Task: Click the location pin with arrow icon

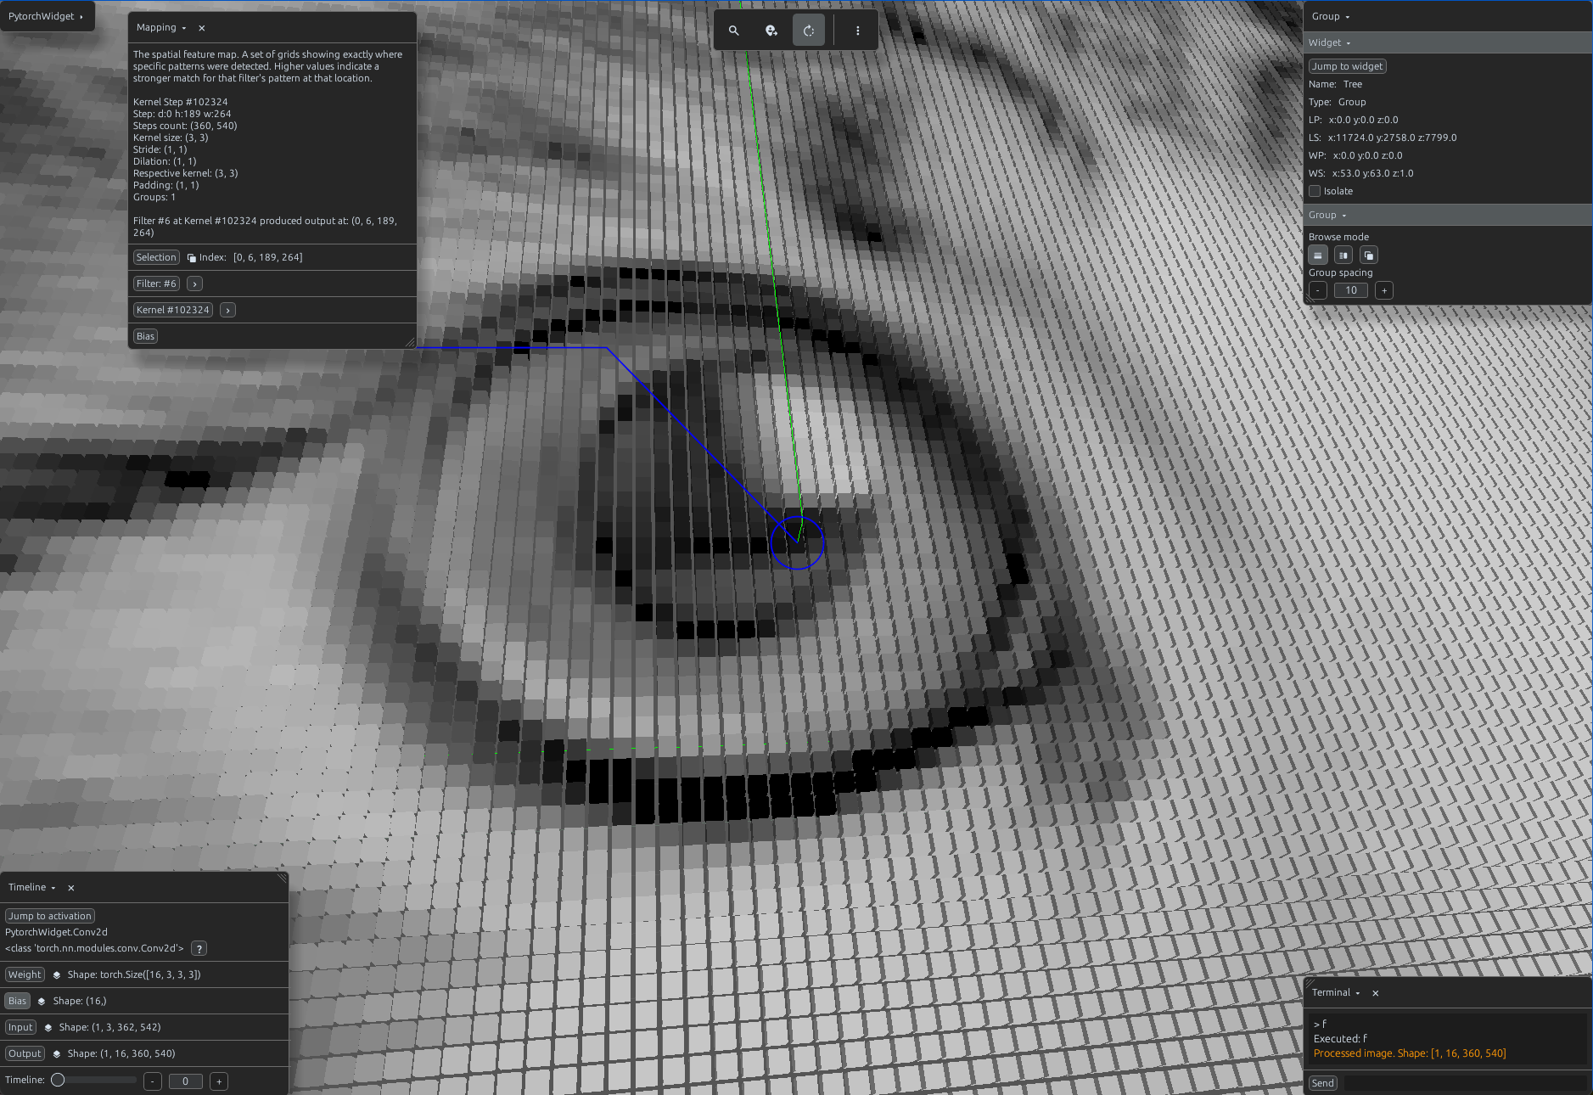Action: (x=771, y=31)
